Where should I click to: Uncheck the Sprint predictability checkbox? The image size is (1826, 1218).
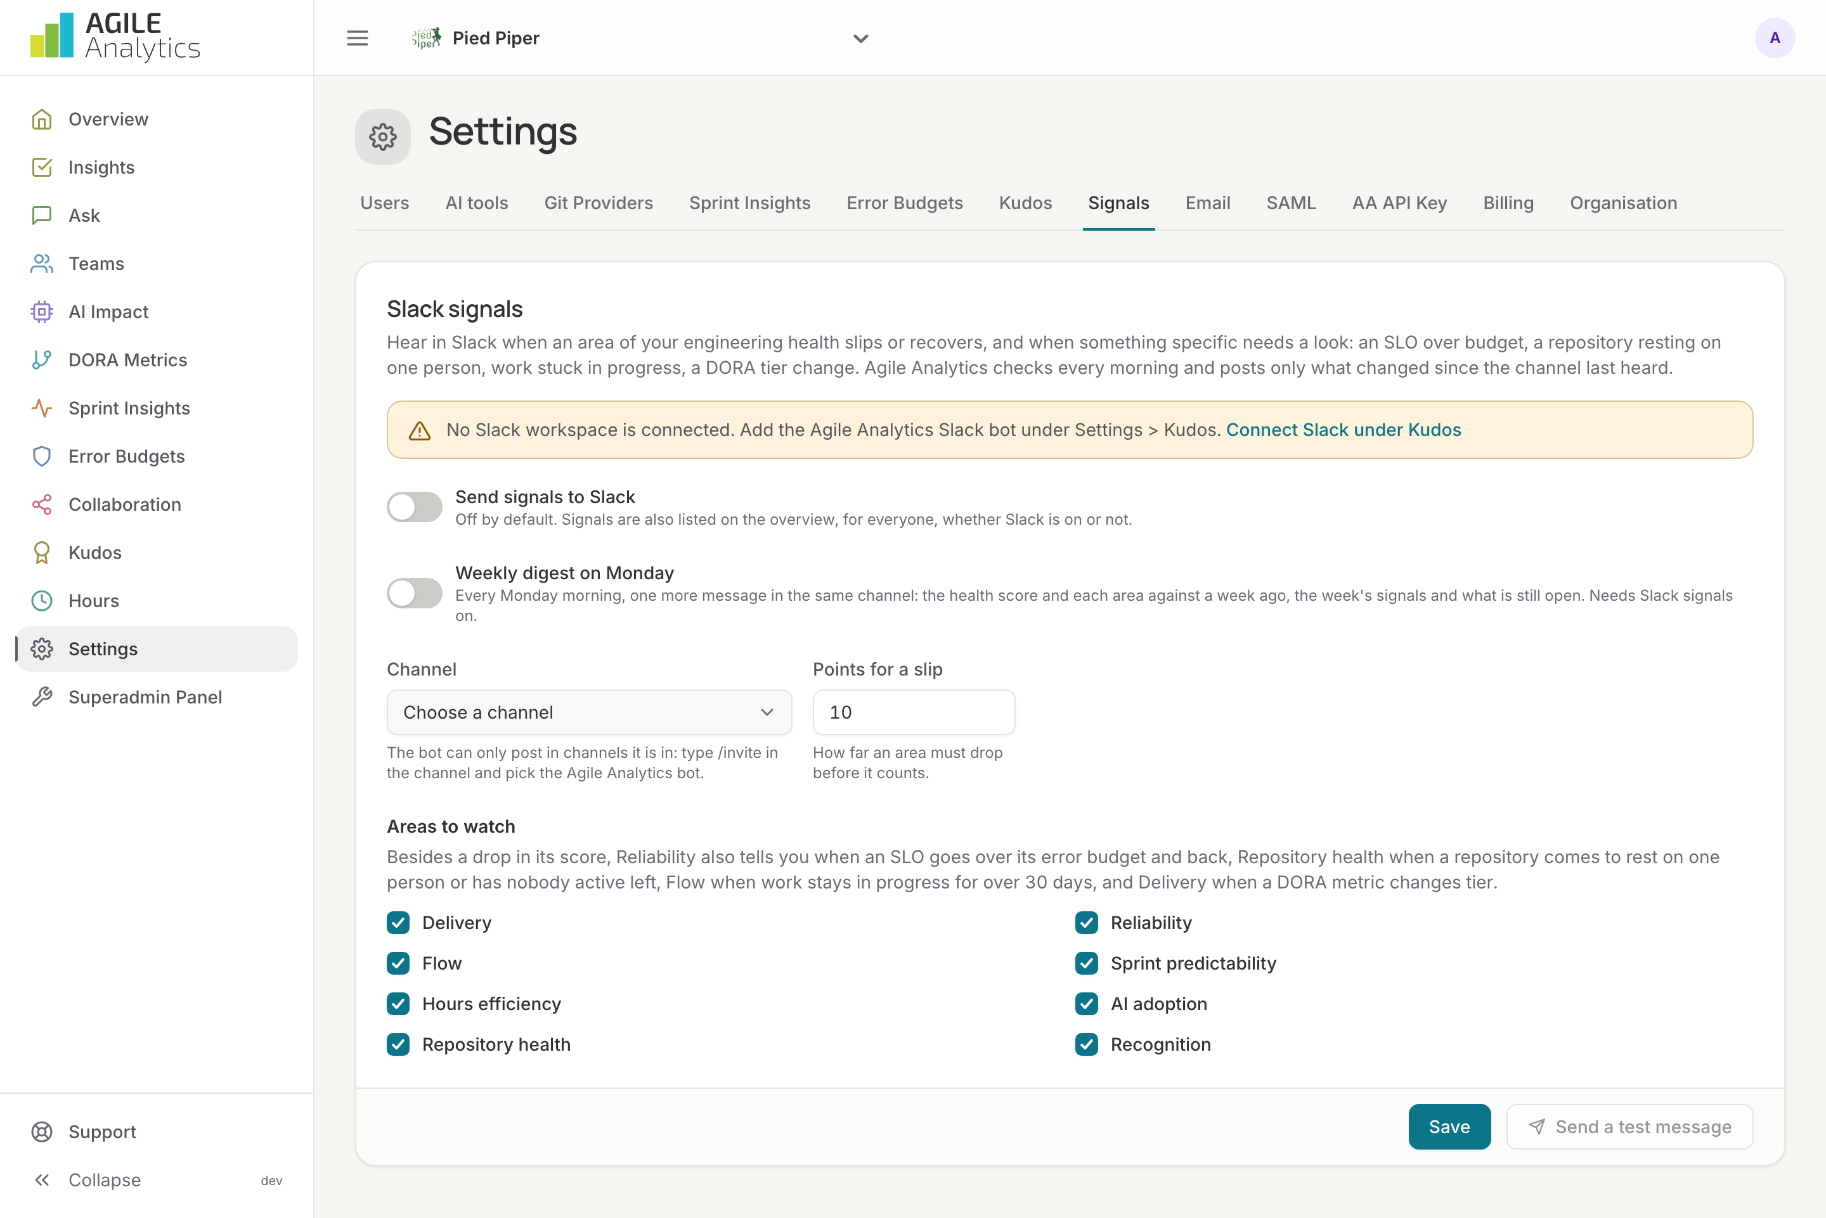coord(1086,963)
